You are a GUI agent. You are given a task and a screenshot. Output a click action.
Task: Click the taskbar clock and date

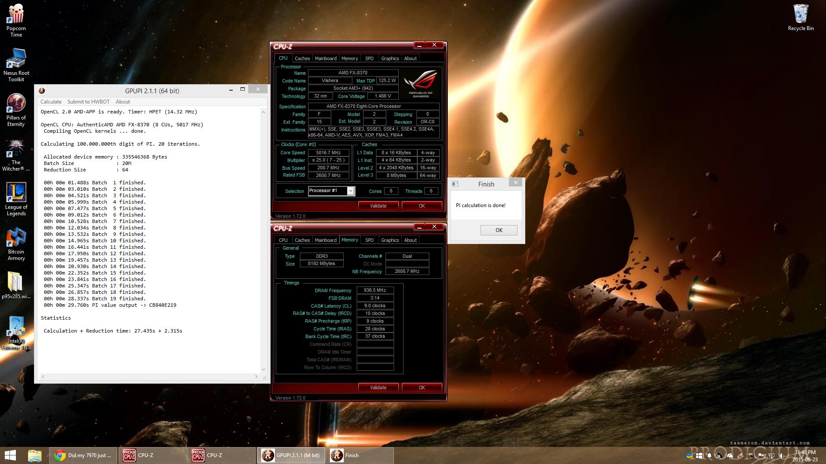[x=805, y=456]
